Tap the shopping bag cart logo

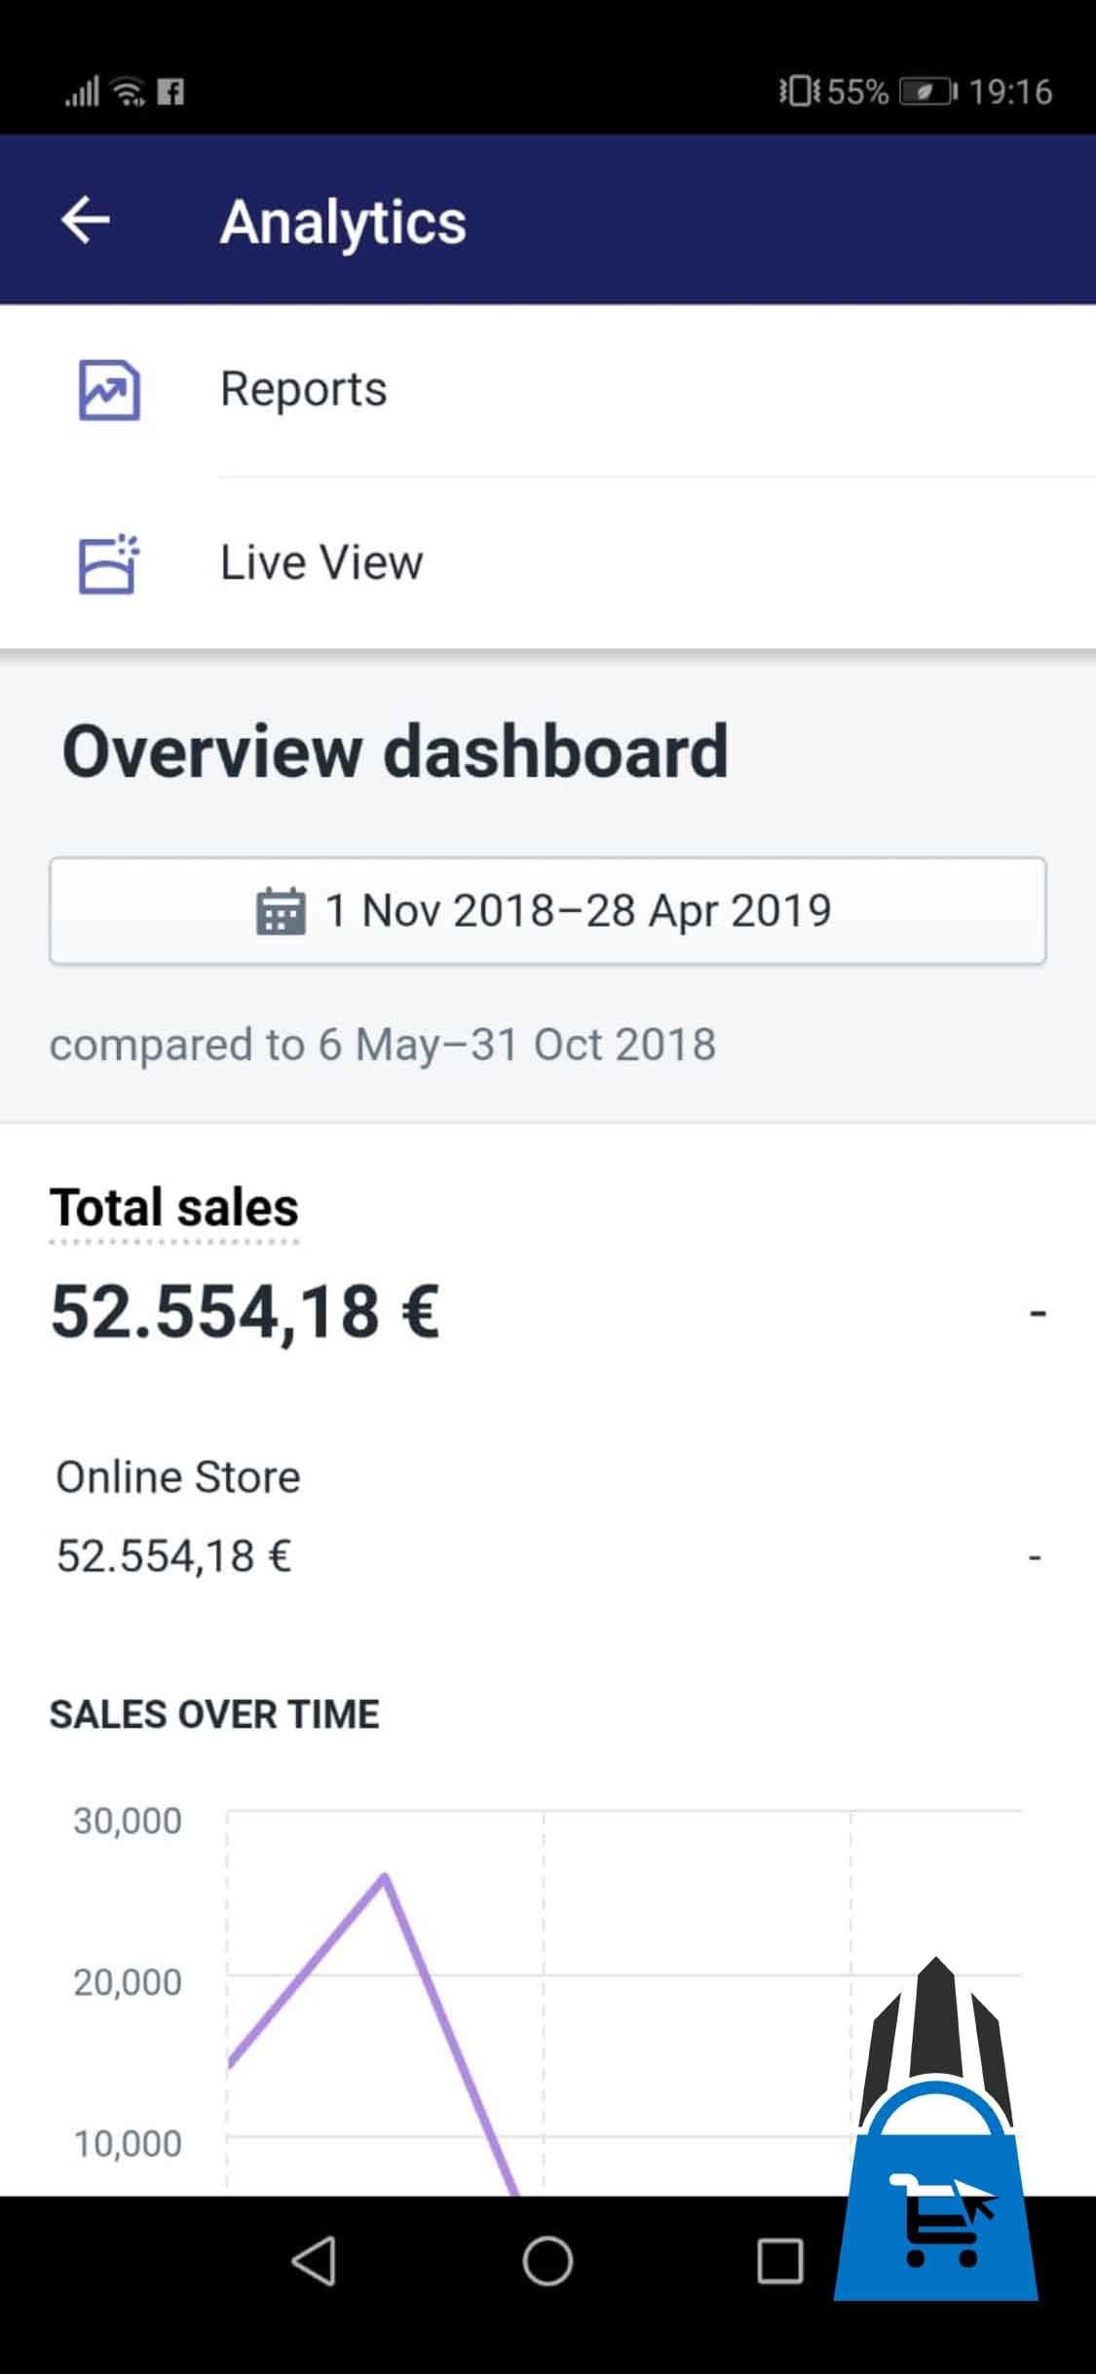point(936,2129)
